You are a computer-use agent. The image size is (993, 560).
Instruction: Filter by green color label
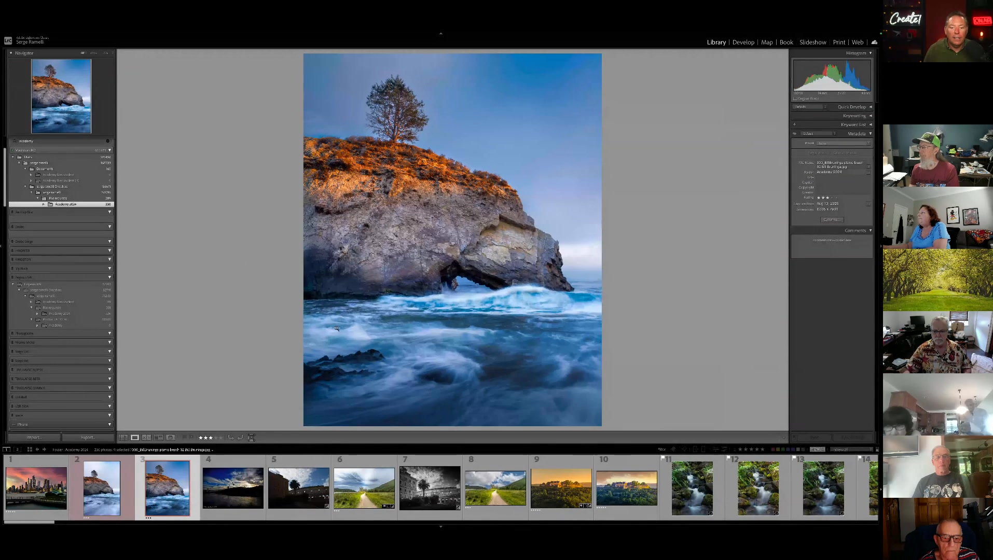[x=783, y=449]
